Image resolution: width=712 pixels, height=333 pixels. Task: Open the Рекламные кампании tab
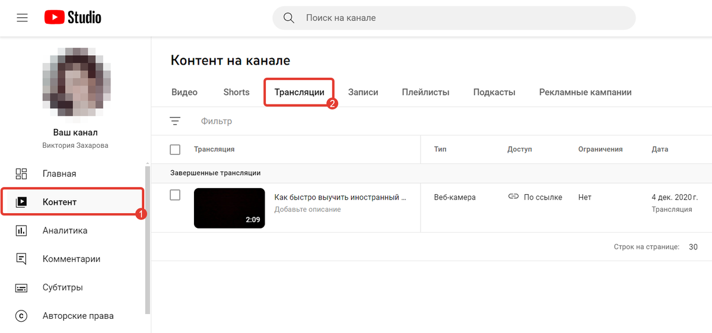585,92
